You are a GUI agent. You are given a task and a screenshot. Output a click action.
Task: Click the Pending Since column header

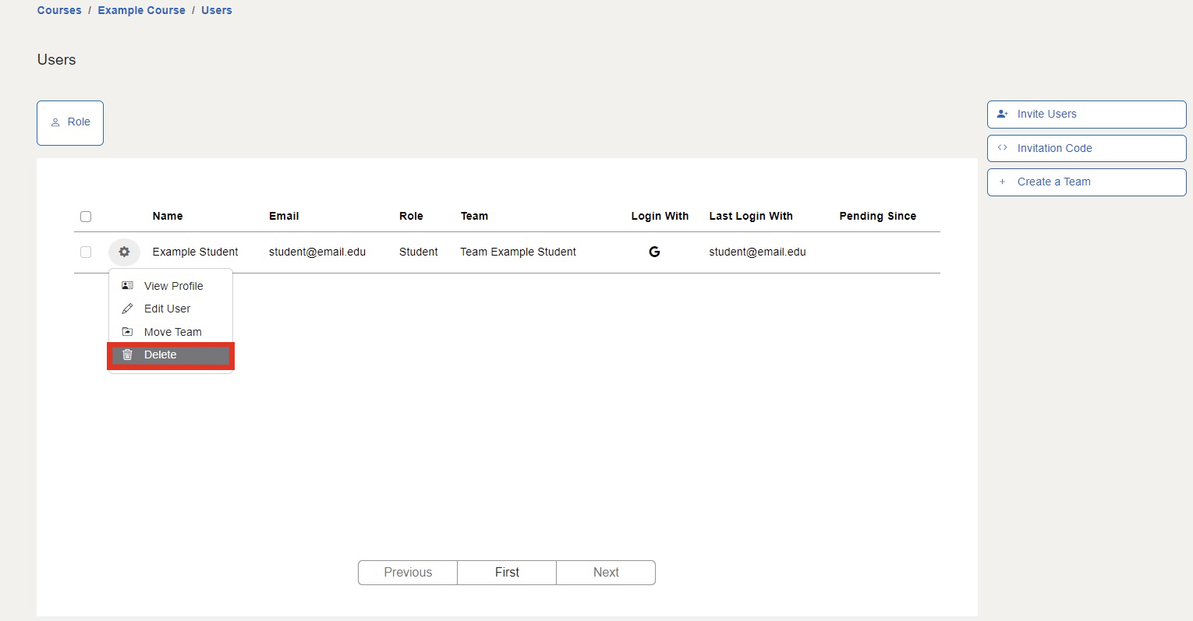coord(877,216)
